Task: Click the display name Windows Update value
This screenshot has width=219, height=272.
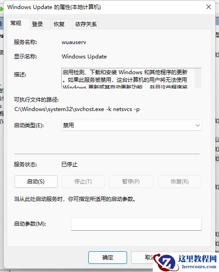Action: [x=84, y=57]
